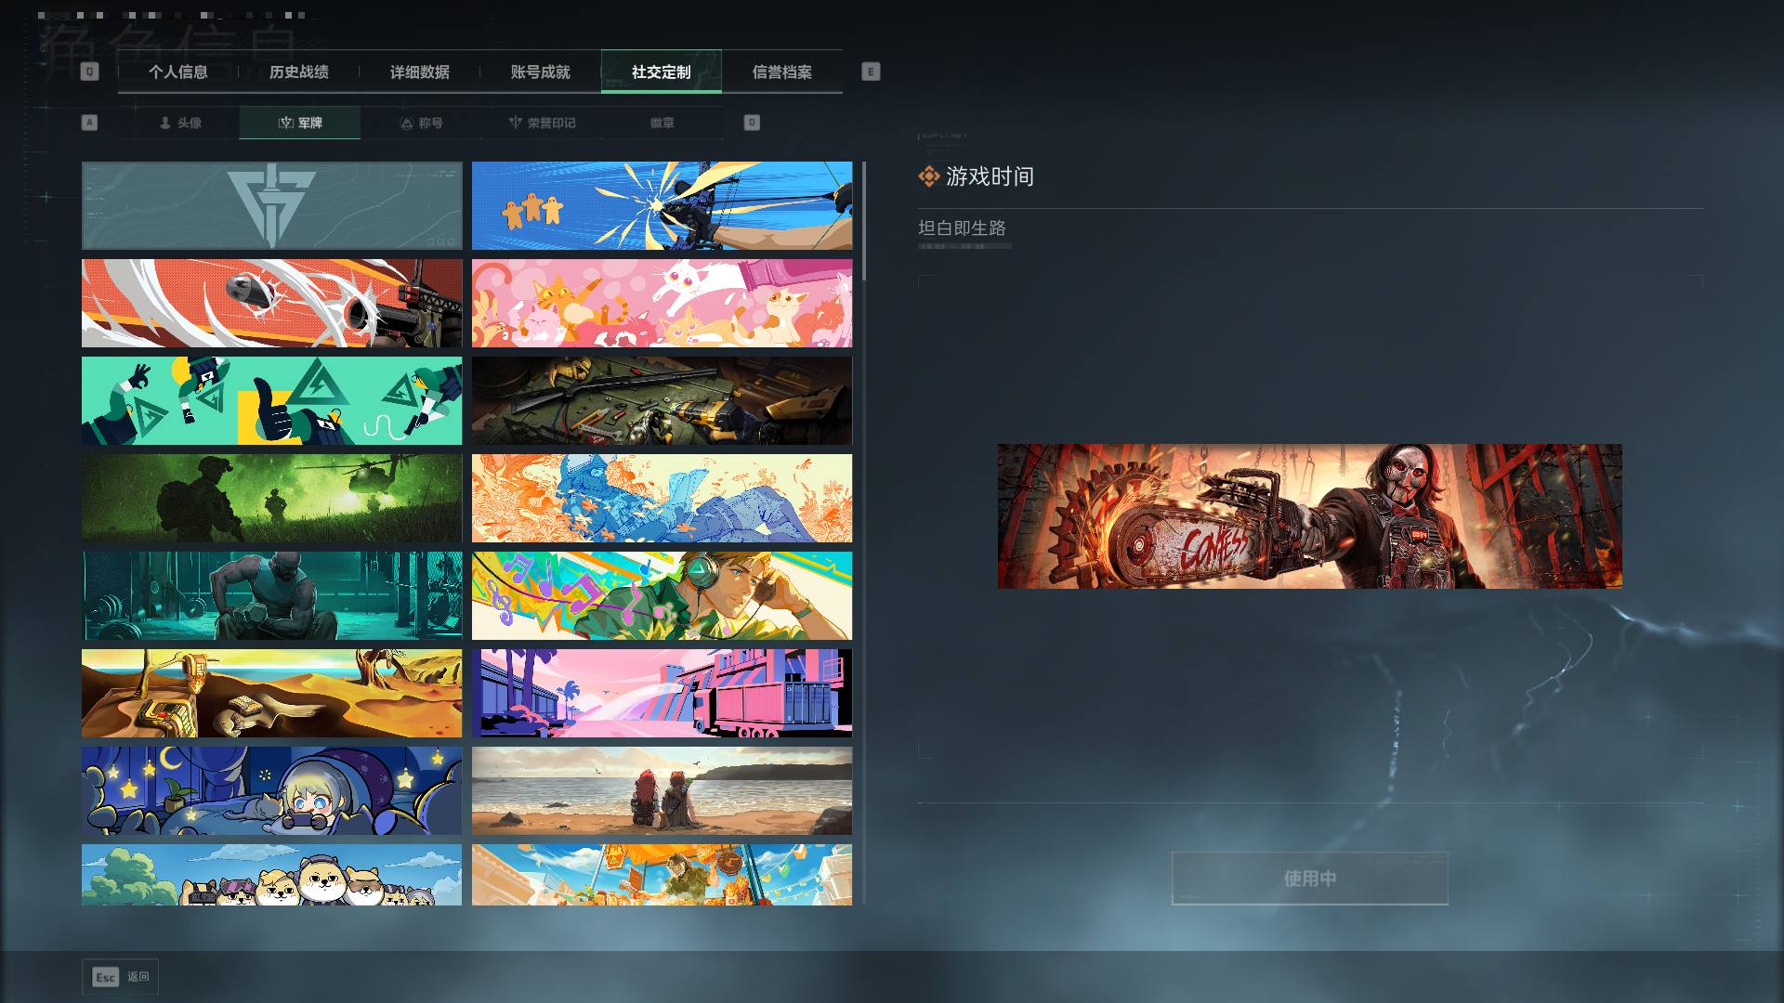Go to the 信誉档案 tab
This screenshot has width=1784, height=1003.
(x=782, y=72)
